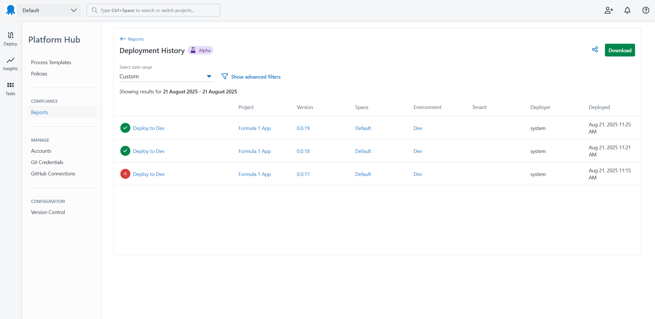The image size is (655, 319).
Task: Open Dev environment link in 0.0.17 row
Action: pyautogui.click(x=418, y=174)
